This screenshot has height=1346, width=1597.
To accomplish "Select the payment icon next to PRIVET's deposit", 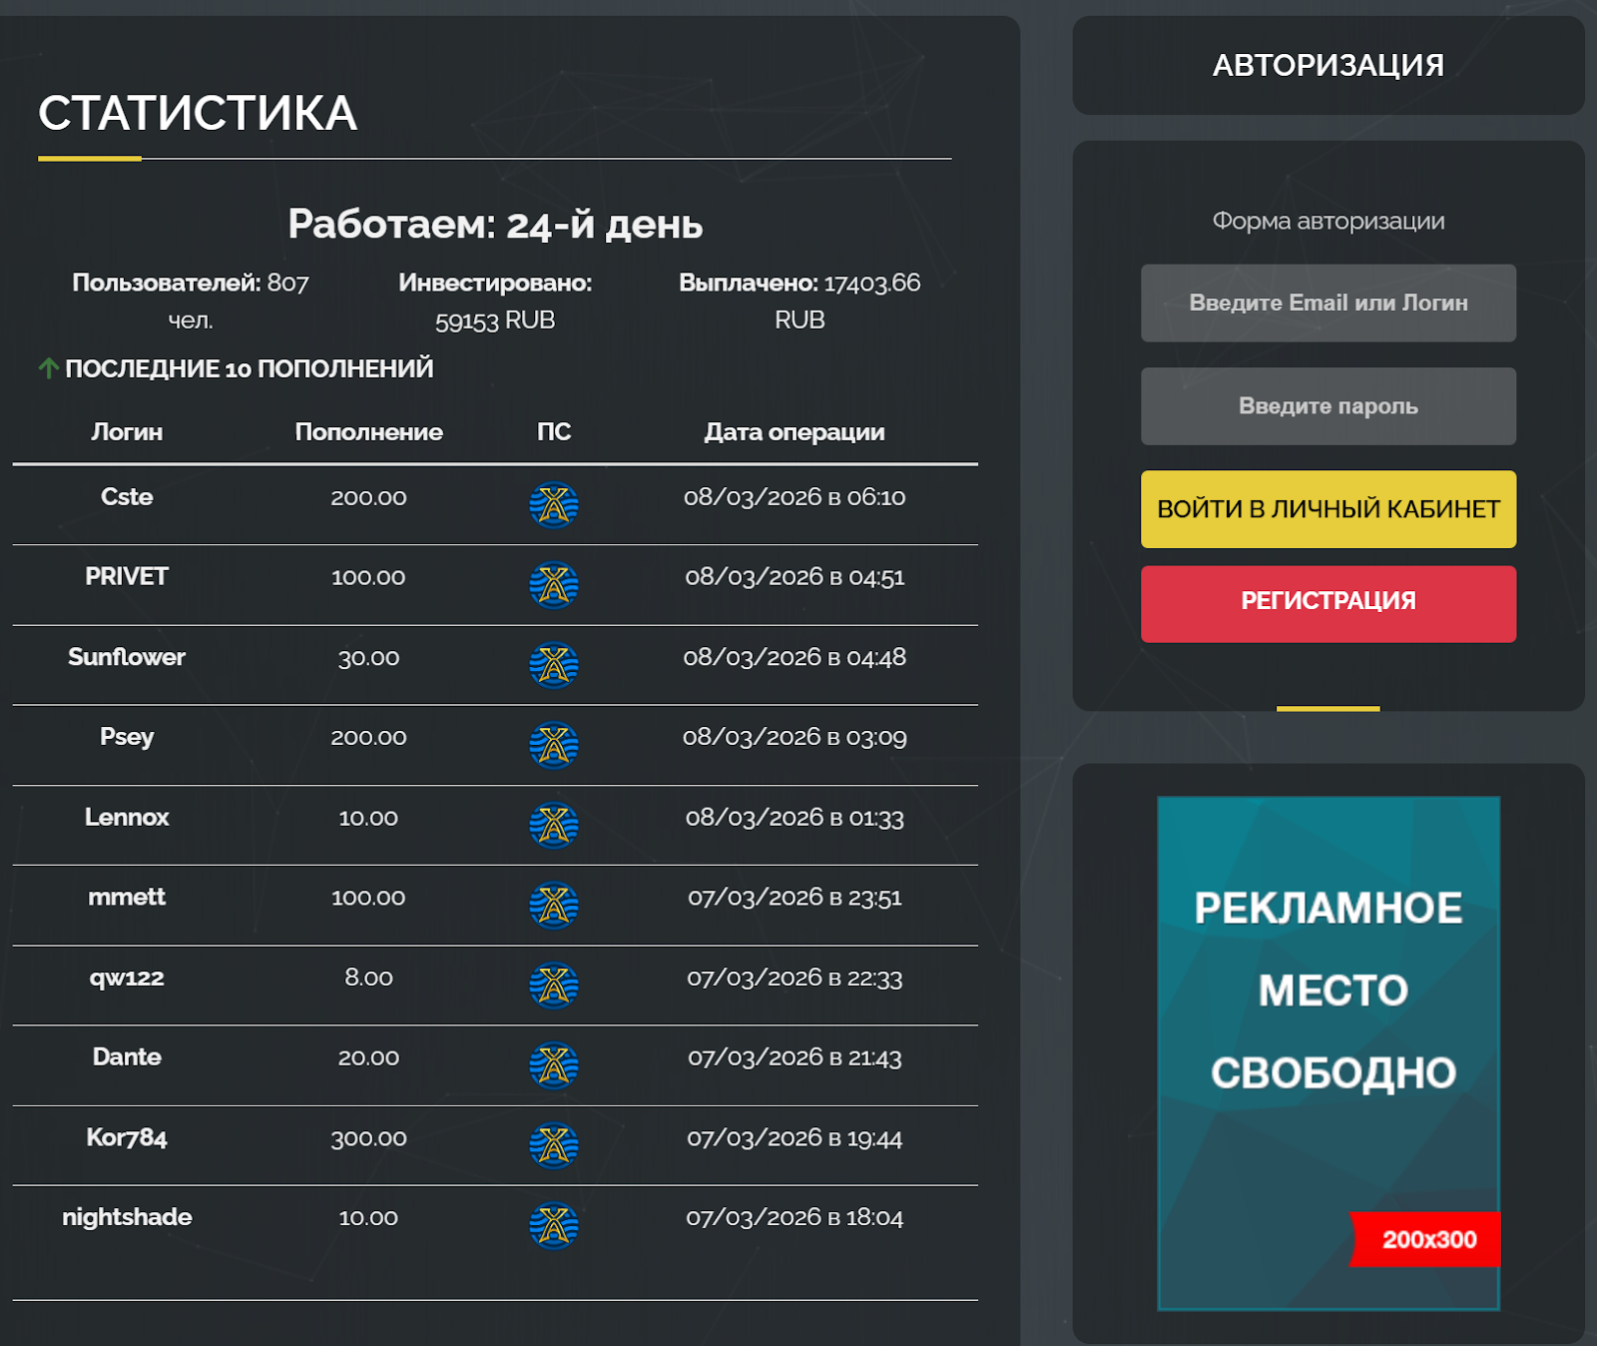I will coord(555,586).
